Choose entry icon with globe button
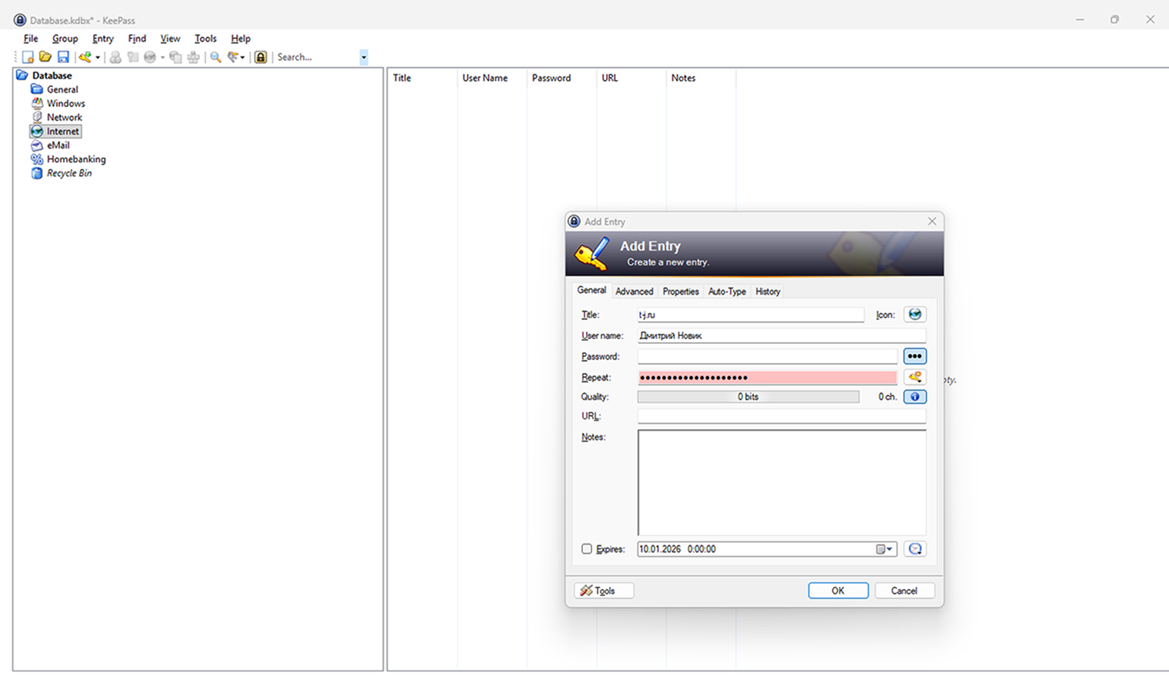 tap(914, 315)
